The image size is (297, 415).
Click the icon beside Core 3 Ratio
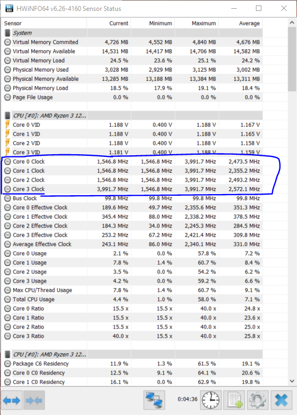8,336
